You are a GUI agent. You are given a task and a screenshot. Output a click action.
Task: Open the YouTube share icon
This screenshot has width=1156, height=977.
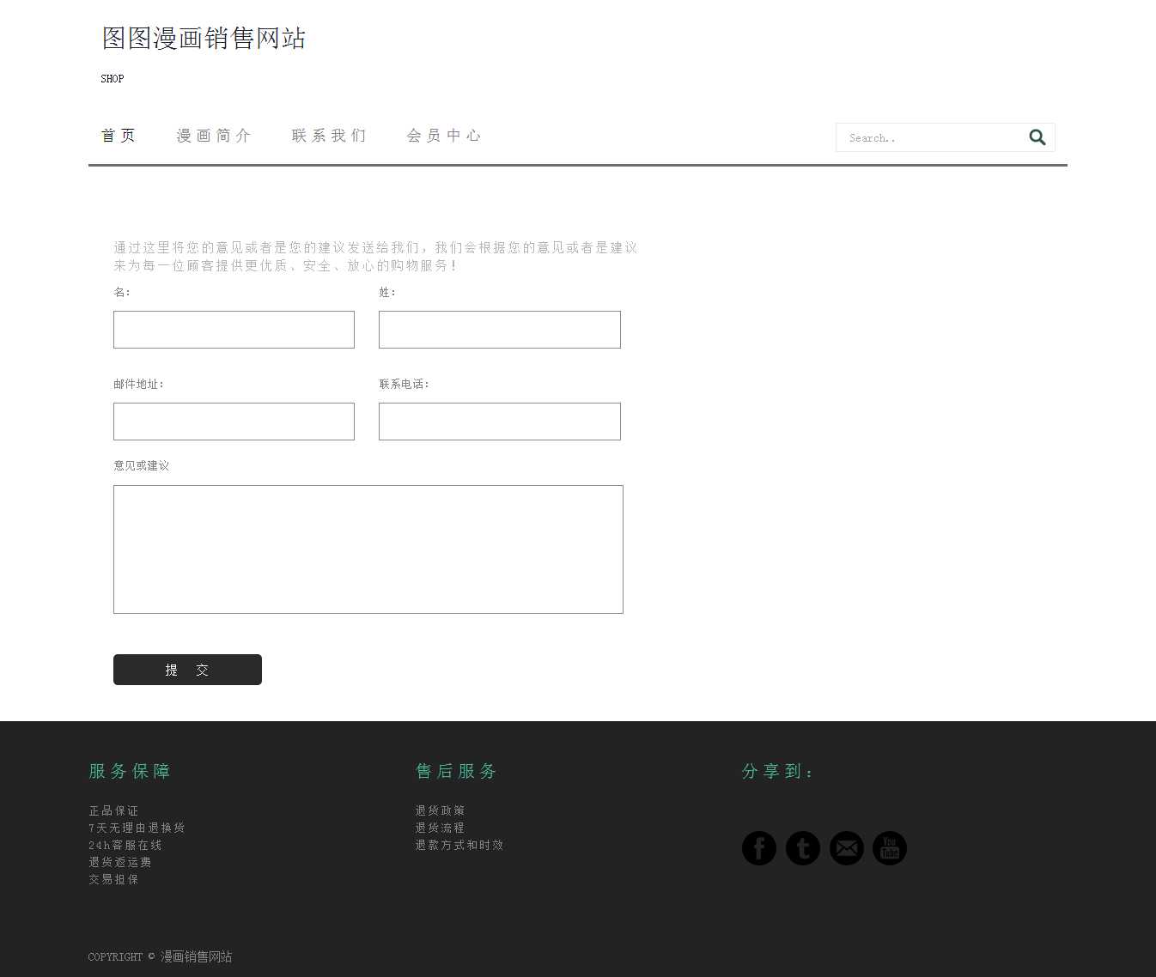click(890, 848)
